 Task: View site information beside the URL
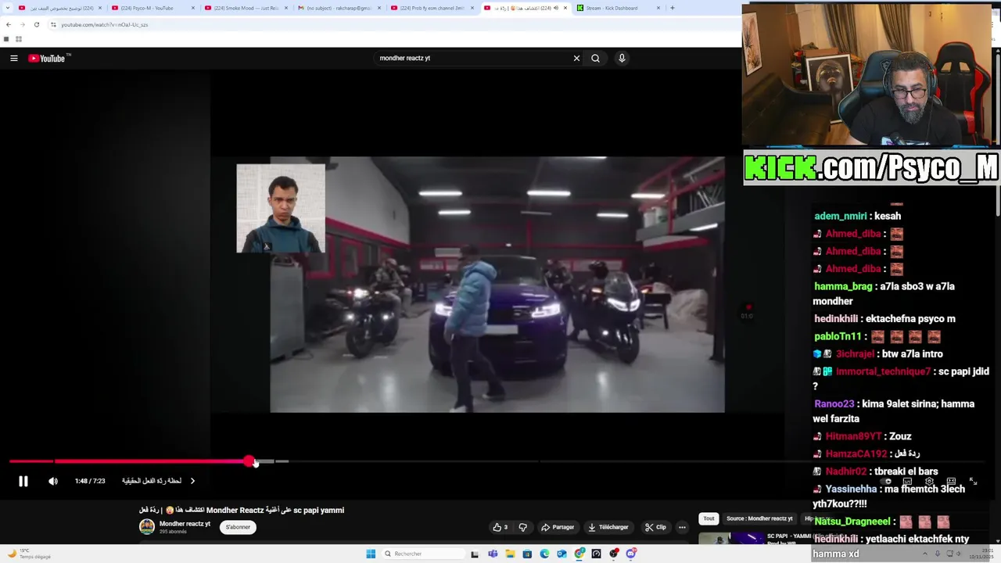(53, 24)
